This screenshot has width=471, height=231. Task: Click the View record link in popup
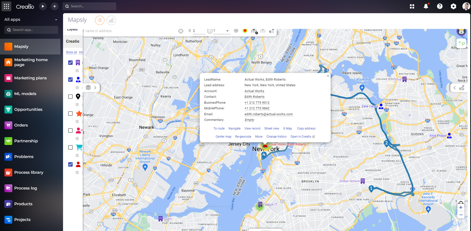252,128
